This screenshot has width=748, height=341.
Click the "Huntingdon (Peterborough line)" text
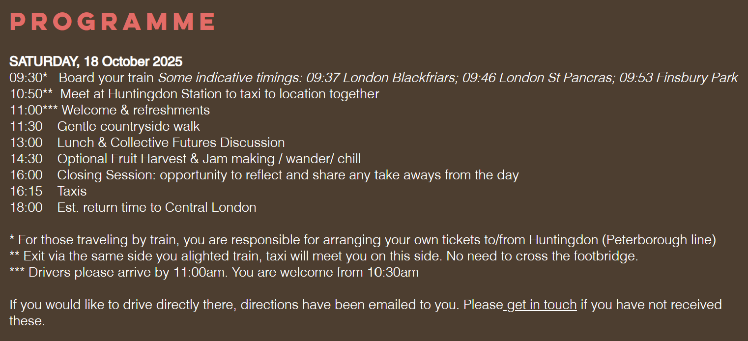point(622,240)
